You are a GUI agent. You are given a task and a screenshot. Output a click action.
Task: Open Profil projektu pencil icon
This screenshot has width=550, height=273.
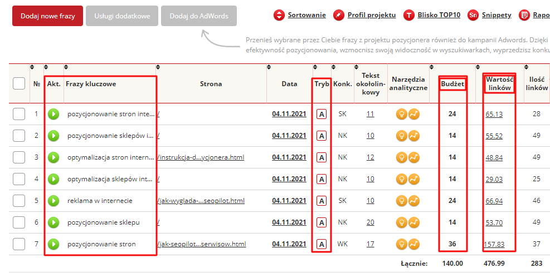click(339, 15)
